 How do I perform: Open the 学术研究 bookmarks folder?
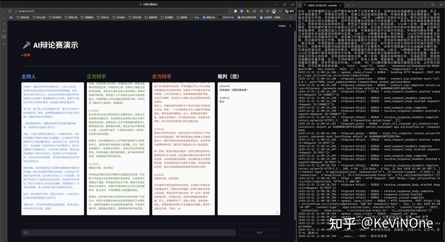point(56,17)
